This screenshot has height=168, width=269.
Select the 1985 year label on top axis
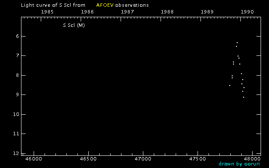click(x=47, y=12)
